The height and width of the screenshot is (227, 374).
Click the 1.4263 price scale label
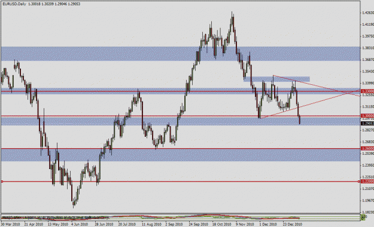368,13
